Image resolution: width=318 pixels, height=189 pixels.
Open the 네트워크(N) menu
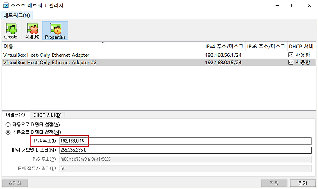pos(17,15)
